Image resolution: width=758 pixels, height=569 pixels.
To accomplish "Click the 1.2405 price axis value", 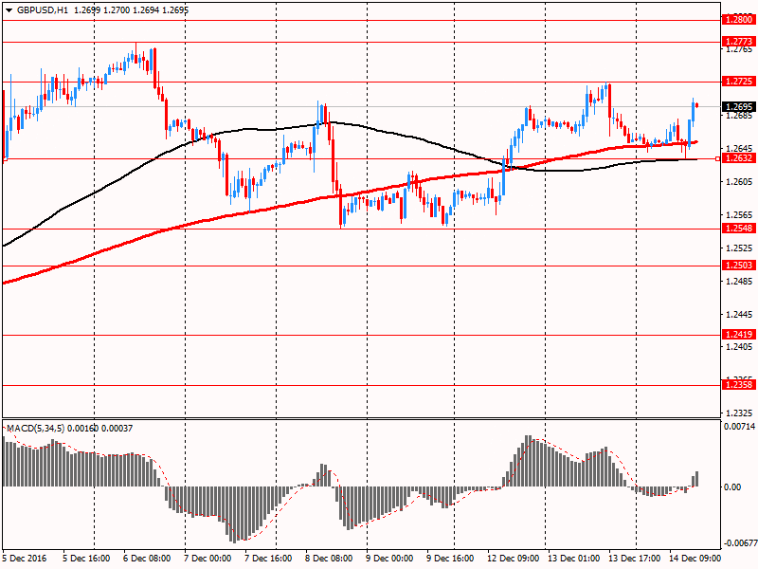I will pos(739,346).
